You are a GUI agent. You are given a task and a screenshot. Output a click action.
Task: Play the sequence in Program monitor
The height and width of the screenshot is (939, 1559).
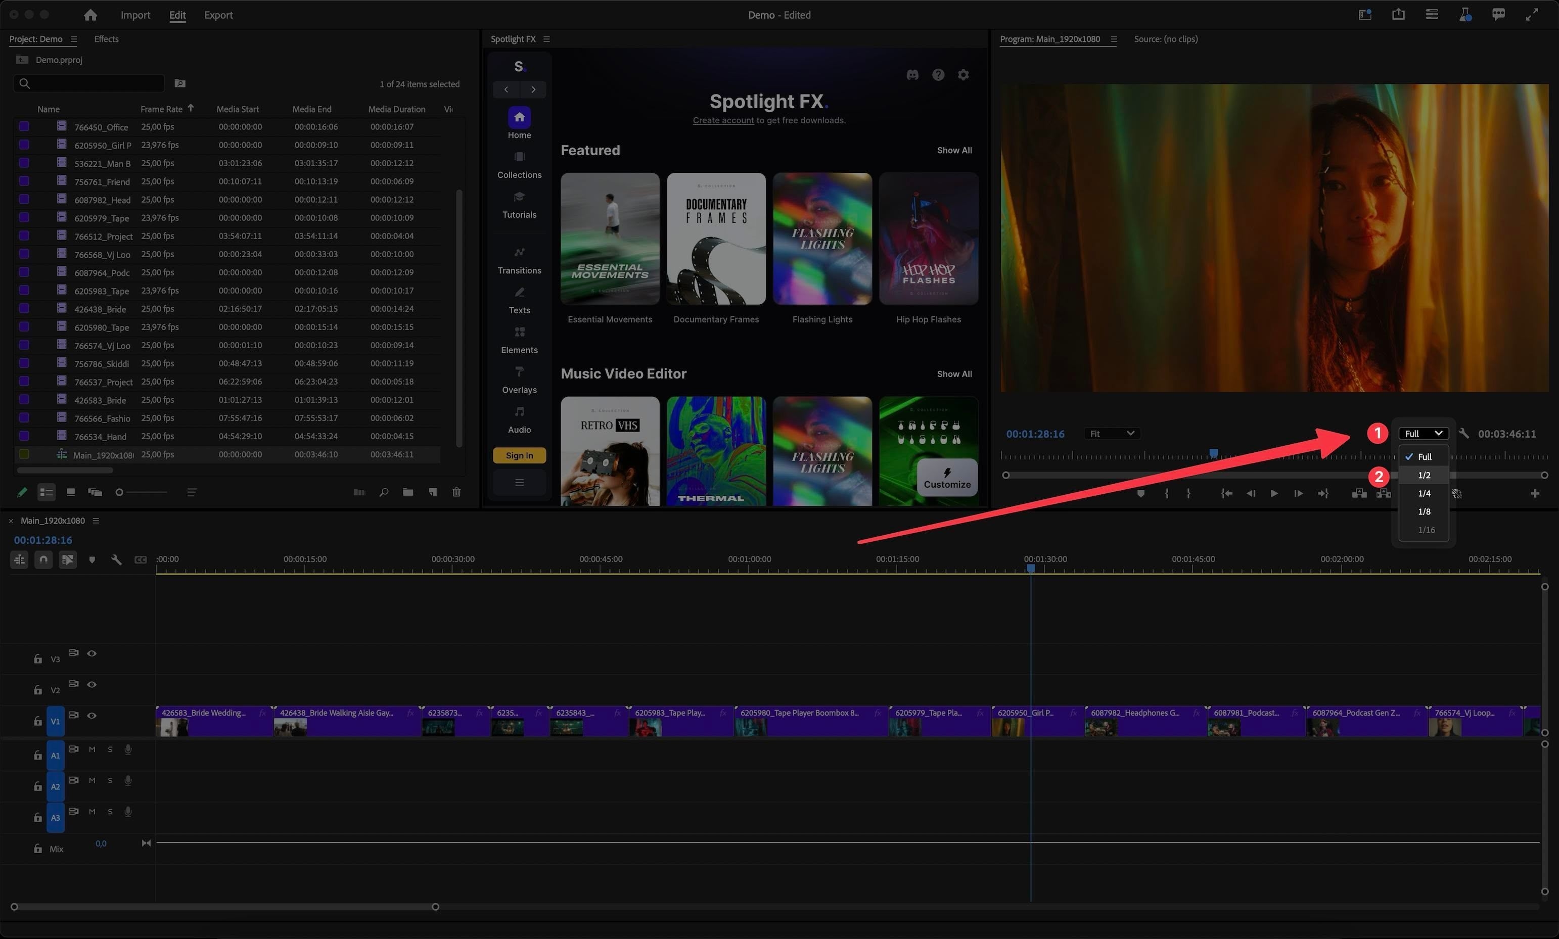[x=1274, y=494]
